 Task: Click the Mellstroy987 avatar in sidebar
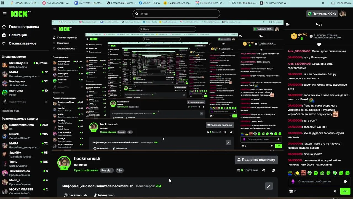(x=4, y=65)
